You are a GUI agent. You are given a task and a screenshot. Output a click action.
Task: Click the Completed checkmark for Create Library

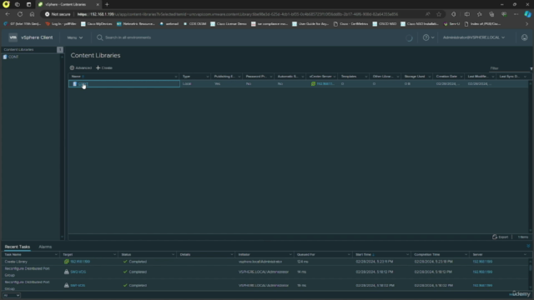click(x=125, y=262)
